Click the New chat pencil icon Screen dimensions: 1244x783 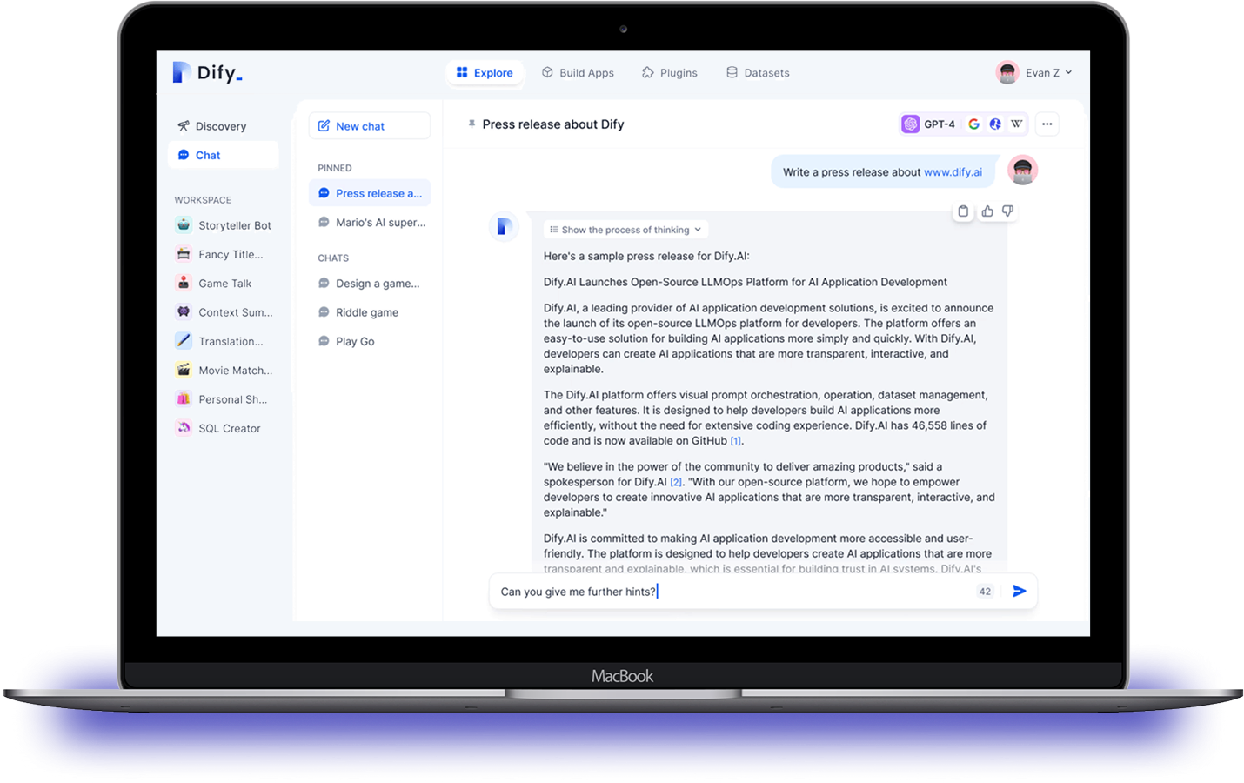point(324,126)
